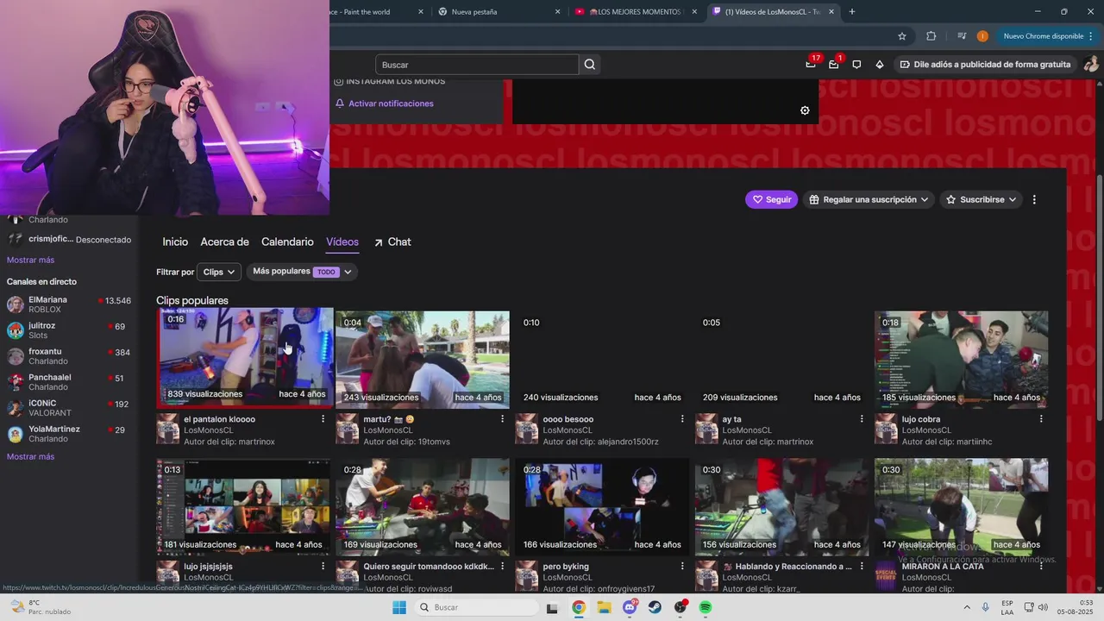
Task: Click the Bits diamond icon
Action: coord(880,64)
